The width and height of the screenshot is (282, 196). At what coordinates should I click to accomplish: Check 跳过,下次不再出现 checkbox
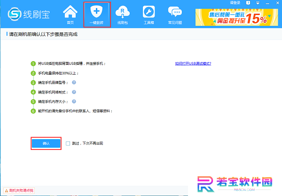tap(68, 143)
